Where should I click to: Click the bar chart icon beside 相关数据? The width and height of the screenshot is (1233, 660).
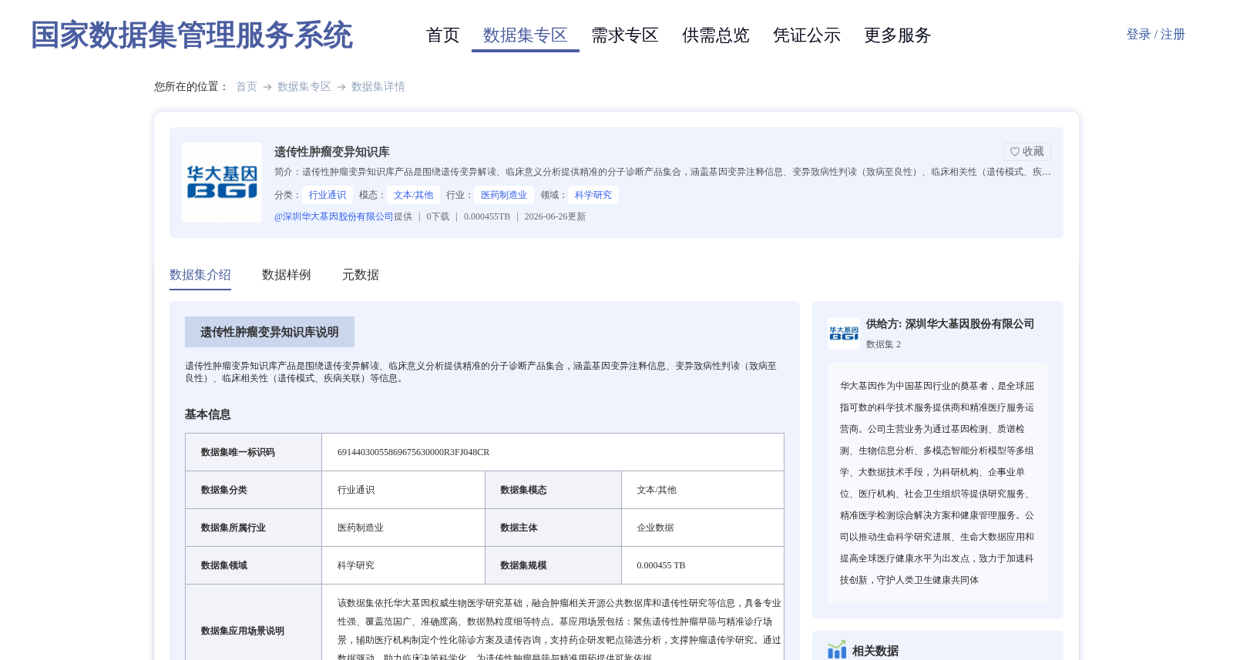click(837, 650)
